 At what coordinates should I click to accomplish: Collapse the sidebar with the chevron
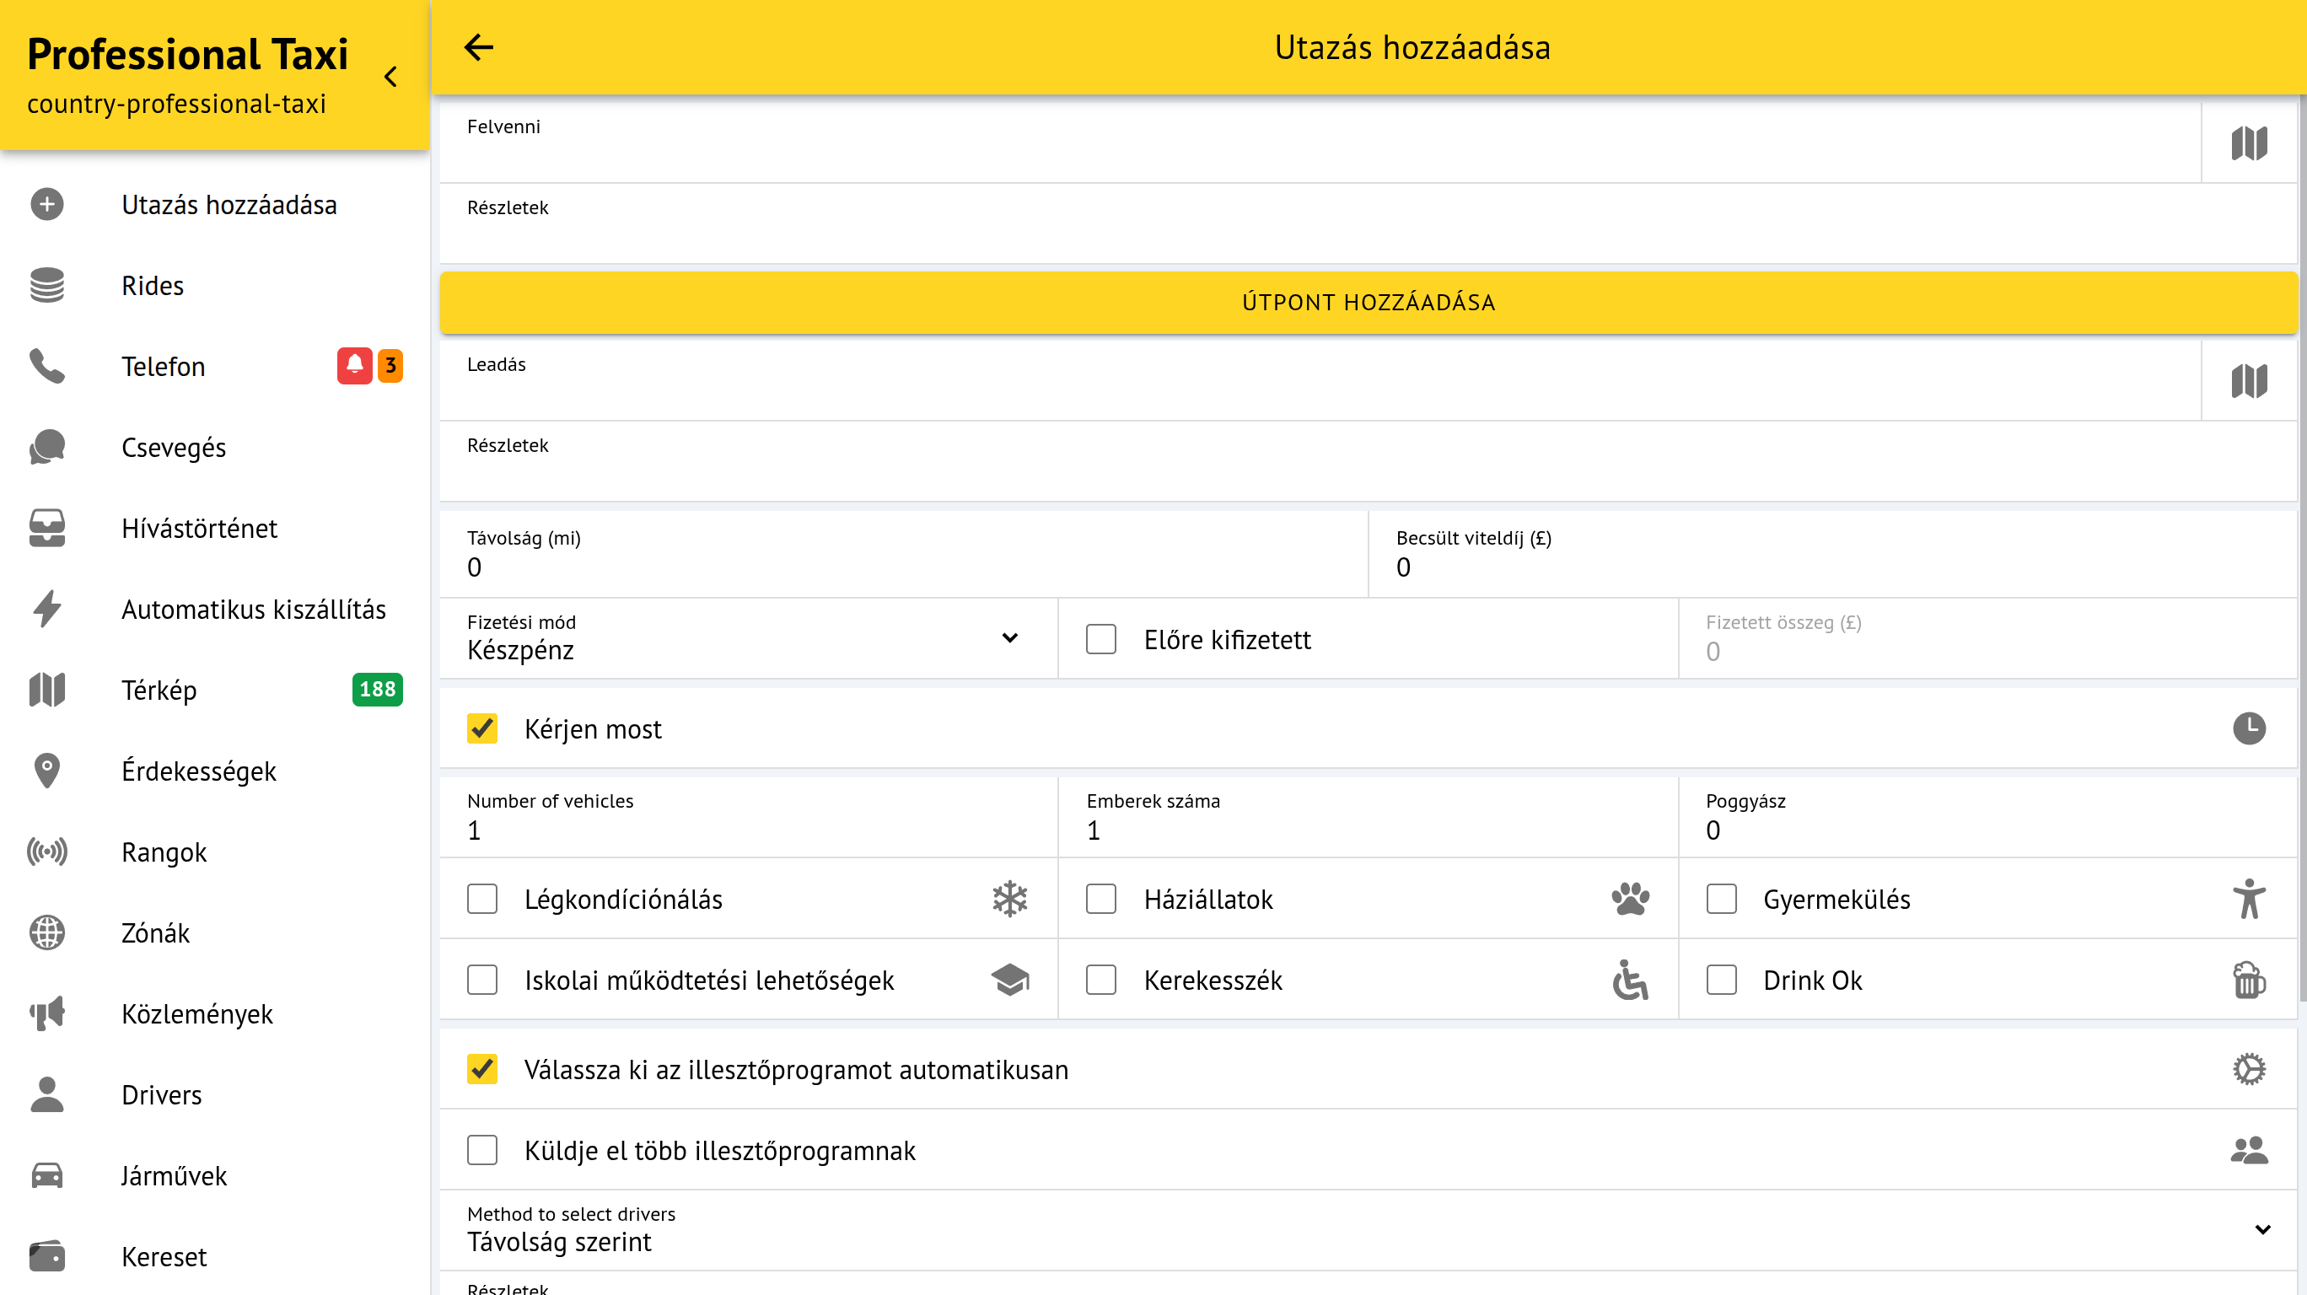pos(390,77)
